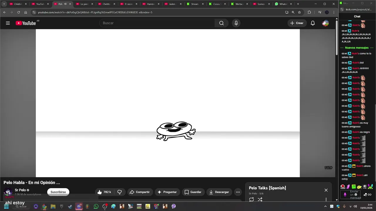
Task: Click the Crear button
Action: coord(297,23)
